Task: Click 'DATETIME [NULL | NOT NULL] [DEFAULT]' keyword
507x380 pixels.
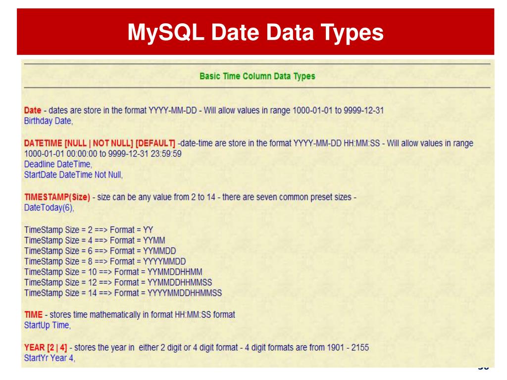Action: pyautogui.click(x=100, y=143)
